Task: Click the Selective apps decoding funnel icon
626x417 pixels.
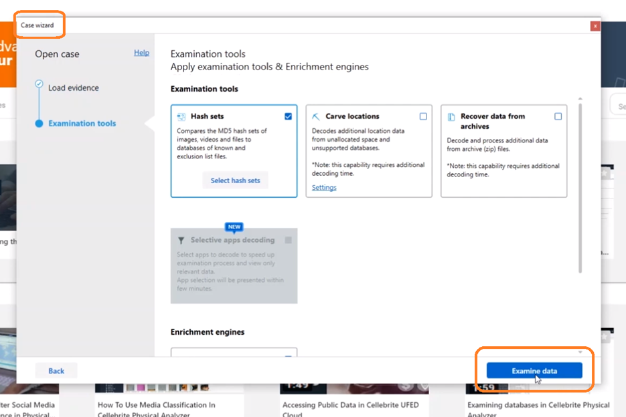Action: pos(181,241)
